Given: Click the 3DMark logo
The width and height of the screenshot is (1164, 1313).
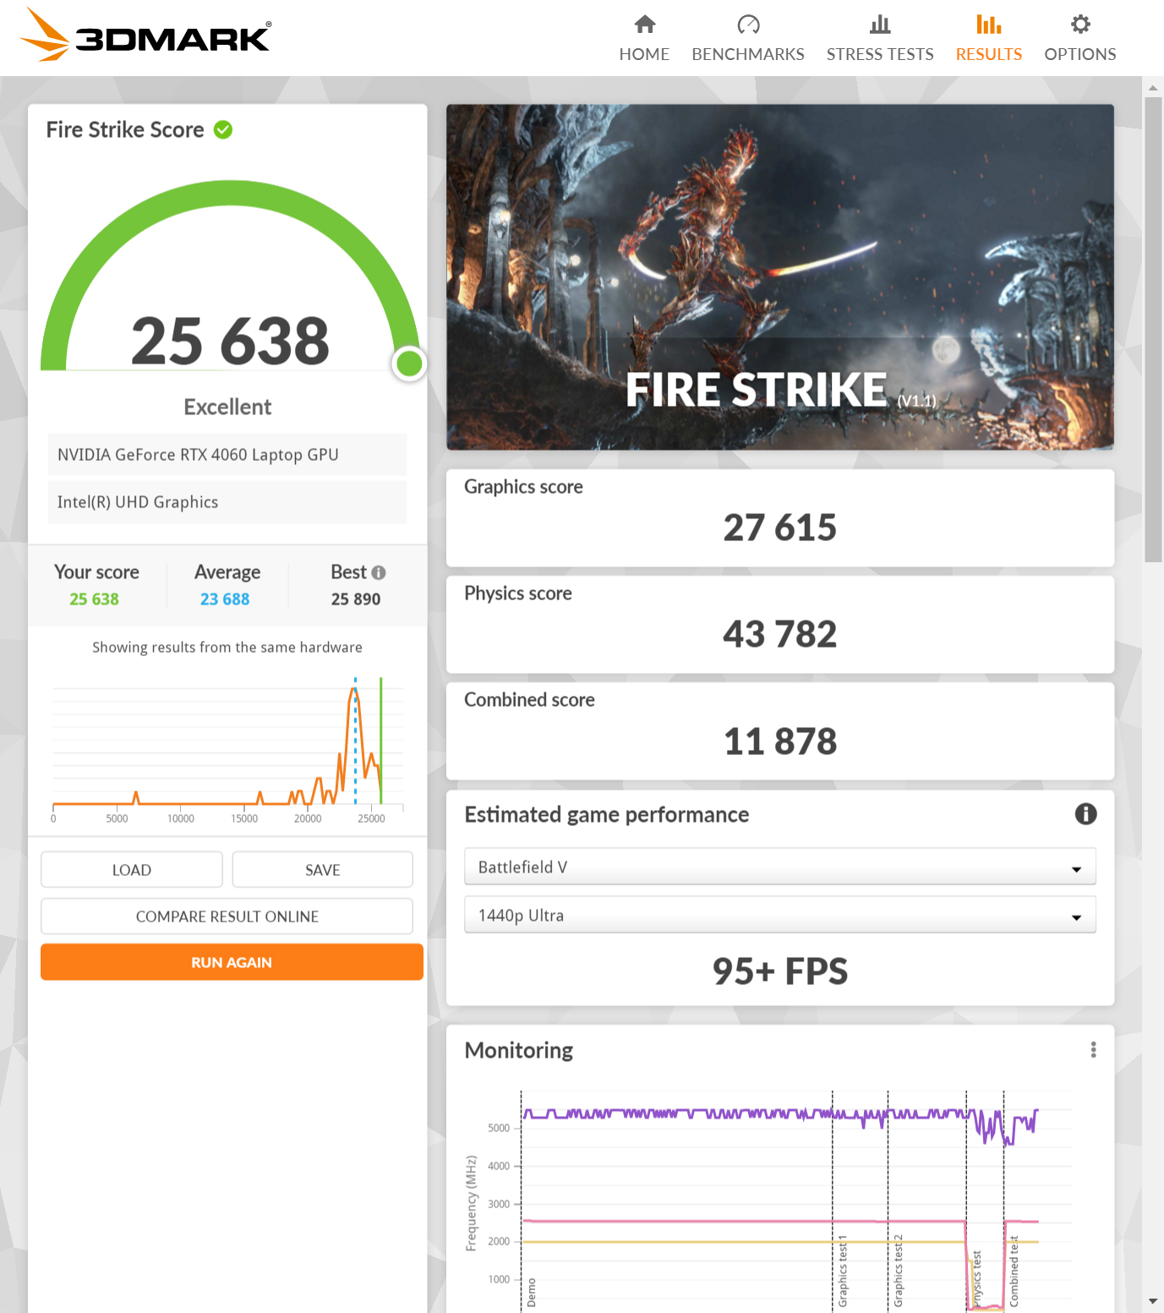Looking at the screenshot, I should point(145,36).
